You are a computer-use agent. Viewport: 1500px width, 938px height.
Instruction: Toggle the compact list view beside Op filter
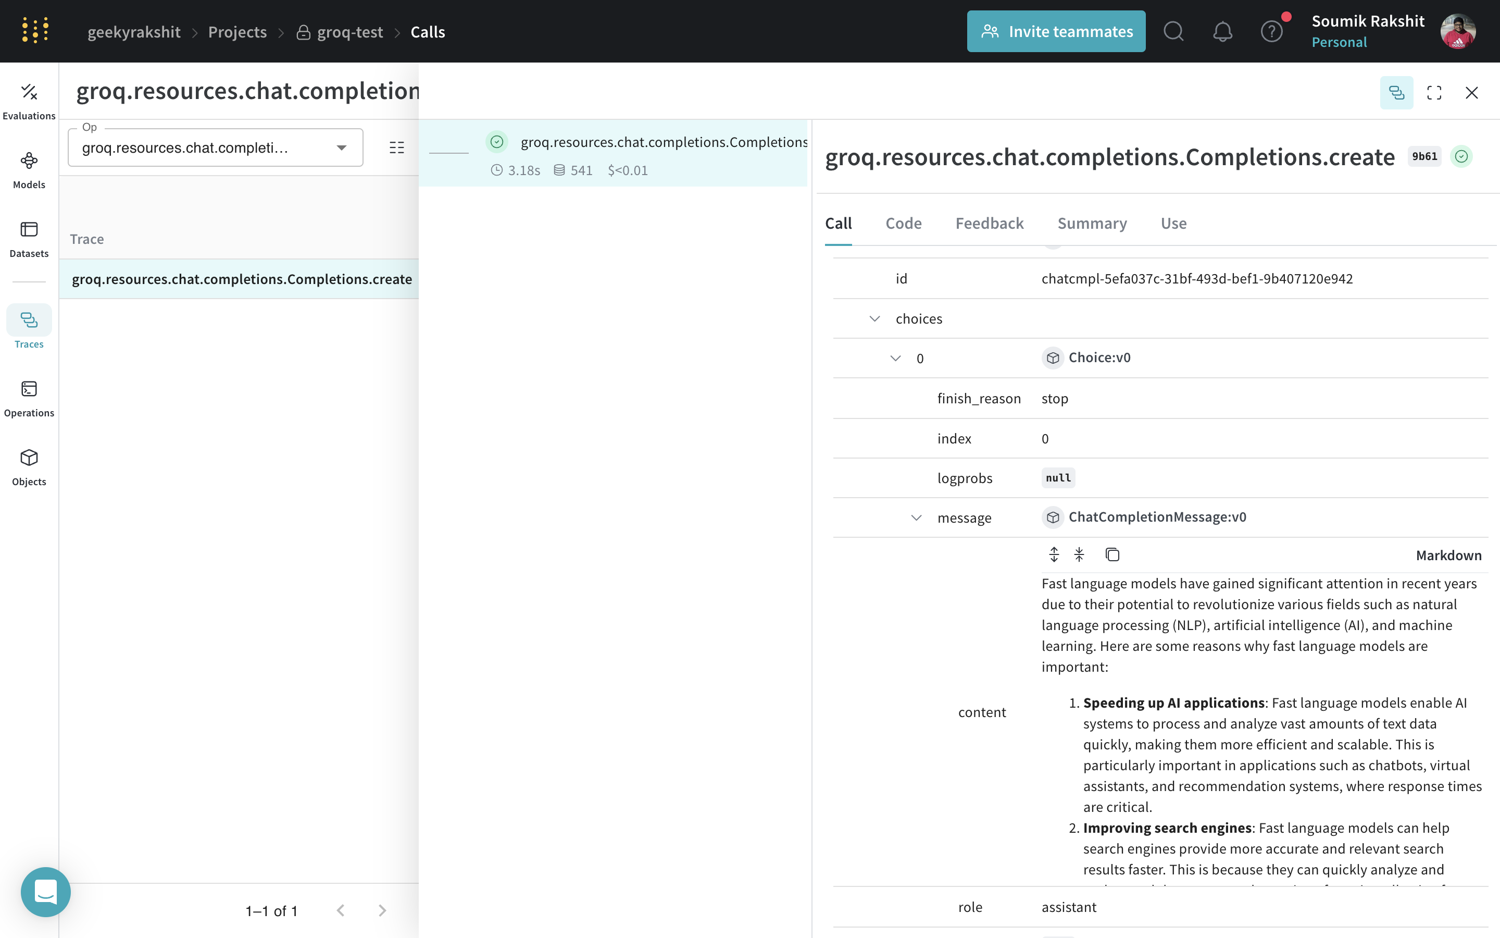pos(397,147)
